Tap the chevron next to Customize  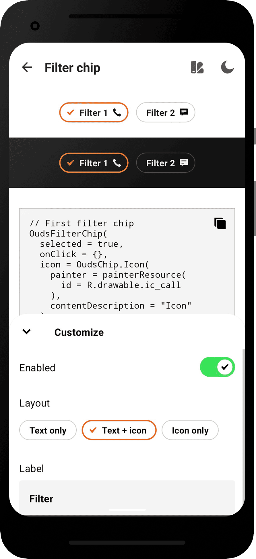26,332
